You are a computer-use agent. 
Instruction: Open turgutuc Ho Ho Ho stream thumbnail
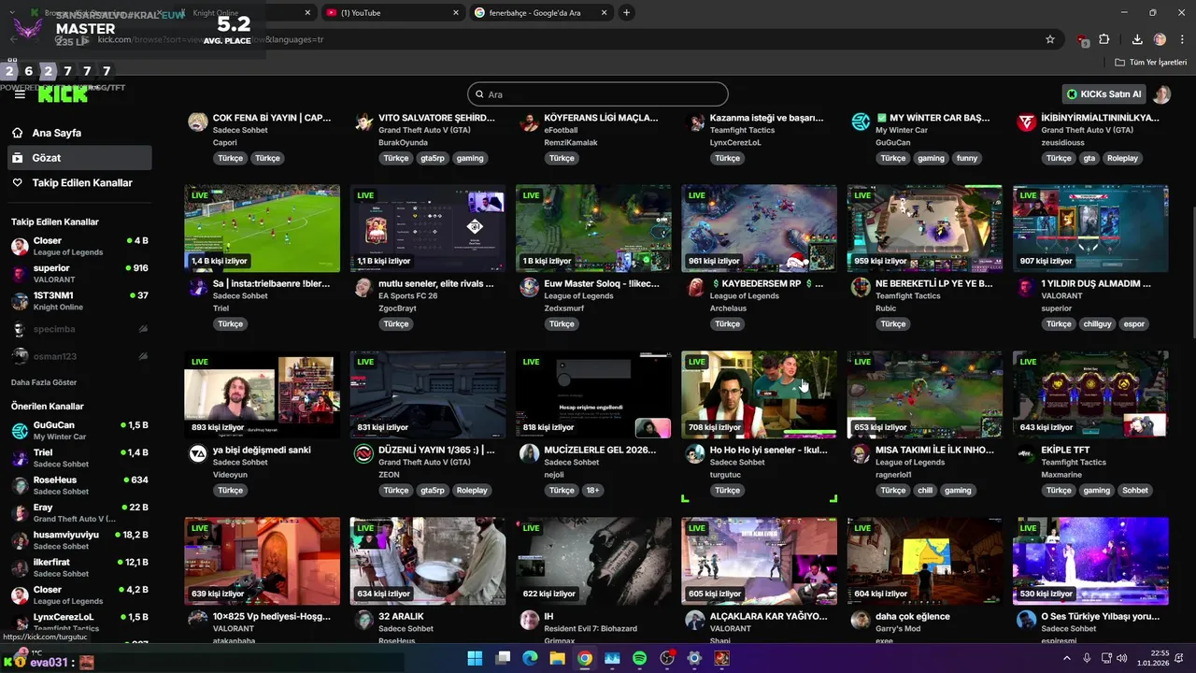[x=759, y=394]
